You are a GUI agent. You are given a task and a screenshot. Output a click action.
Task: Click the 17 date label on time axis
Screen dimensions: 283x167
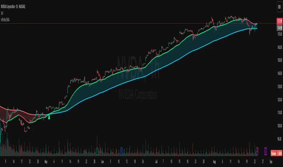click(x=22, y=162)
